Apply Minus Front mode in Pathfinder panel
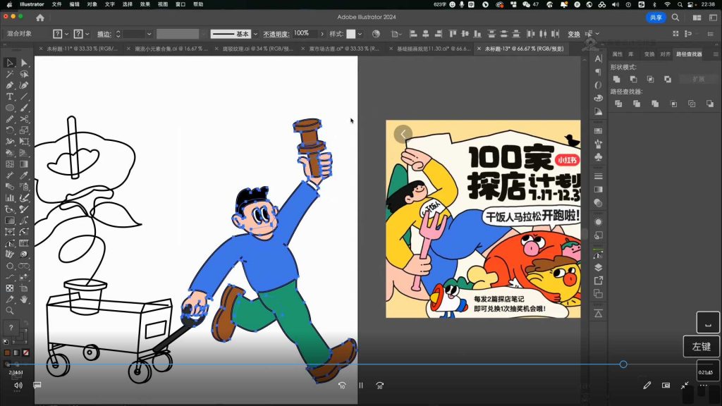The height and width of the screenshot is (406, 722). click(633, 79)
